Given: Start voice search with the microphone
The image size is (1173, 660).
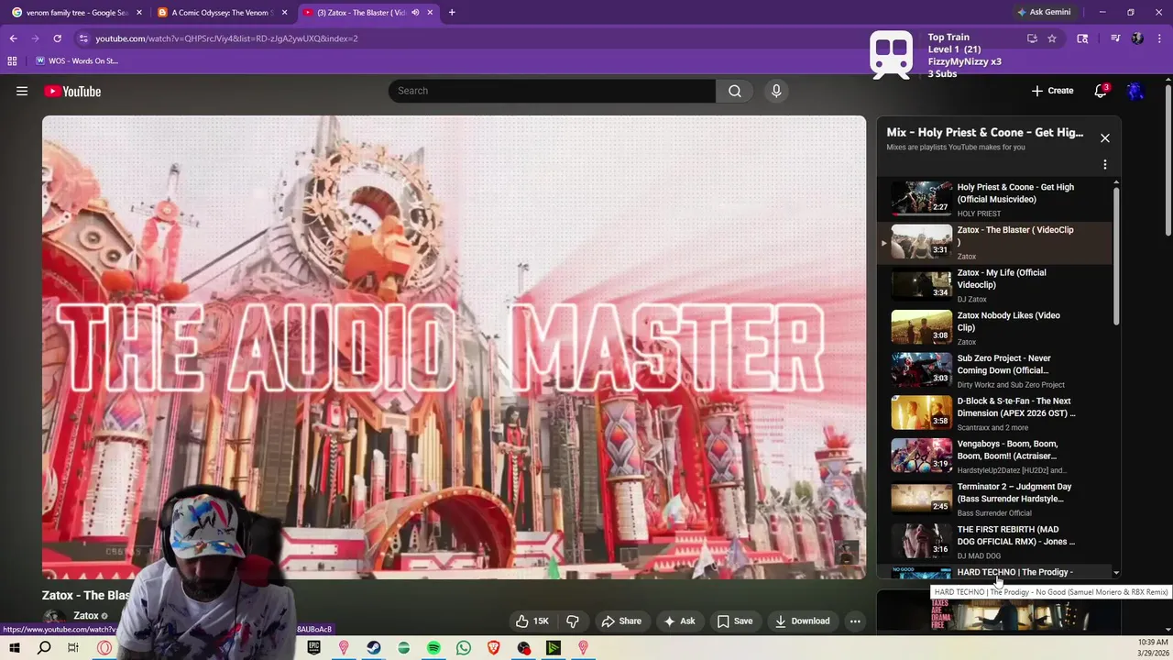Looking at the screenshot, I should (776, 91).
